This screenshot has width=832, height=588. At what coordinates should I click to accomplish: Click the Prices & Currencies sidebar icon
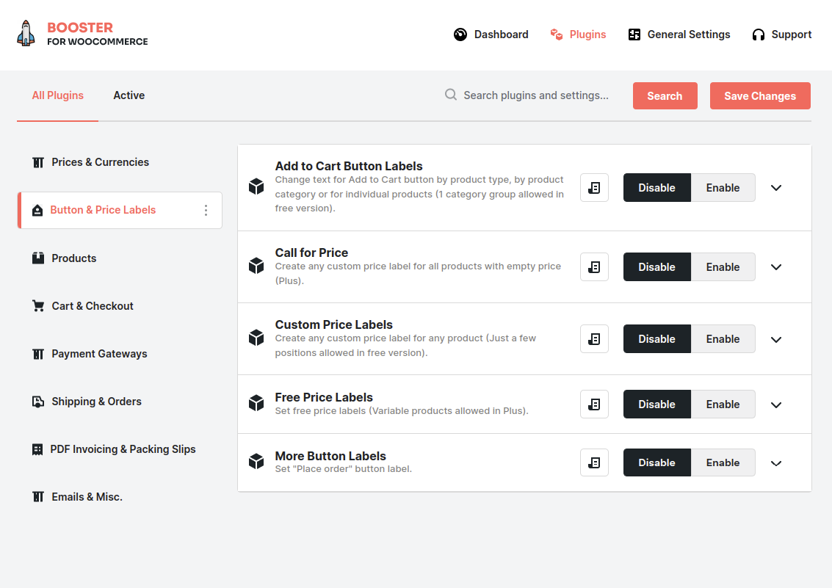[38, 162]
